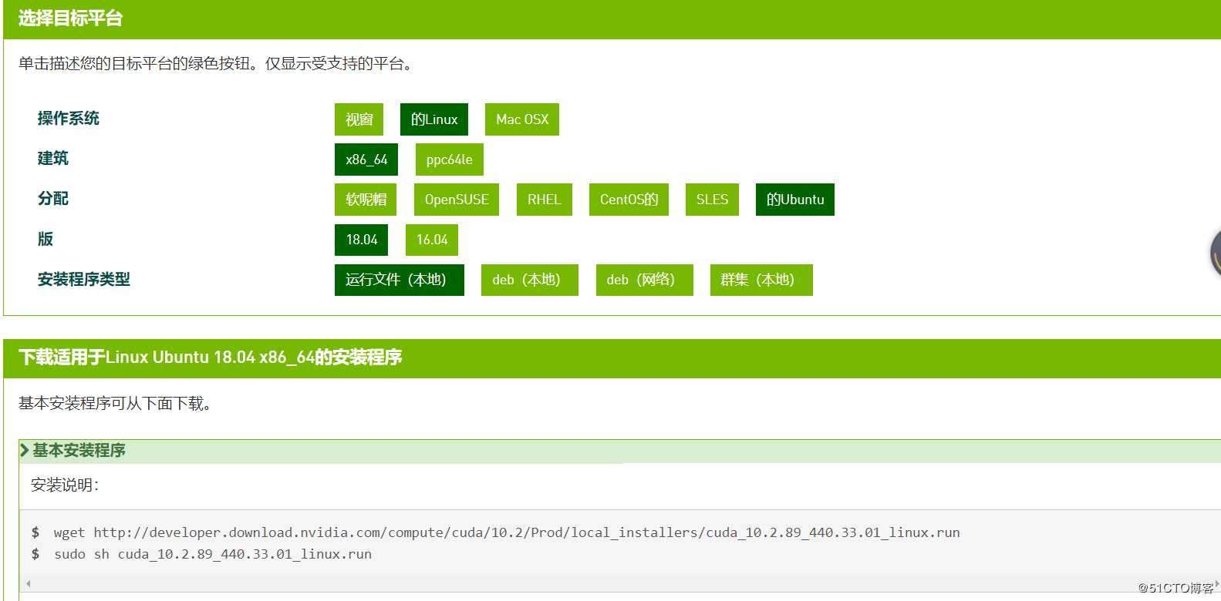Click the chevron beside 基本安装程序
The image size is (1221, 601).
(x=25, y=451)
